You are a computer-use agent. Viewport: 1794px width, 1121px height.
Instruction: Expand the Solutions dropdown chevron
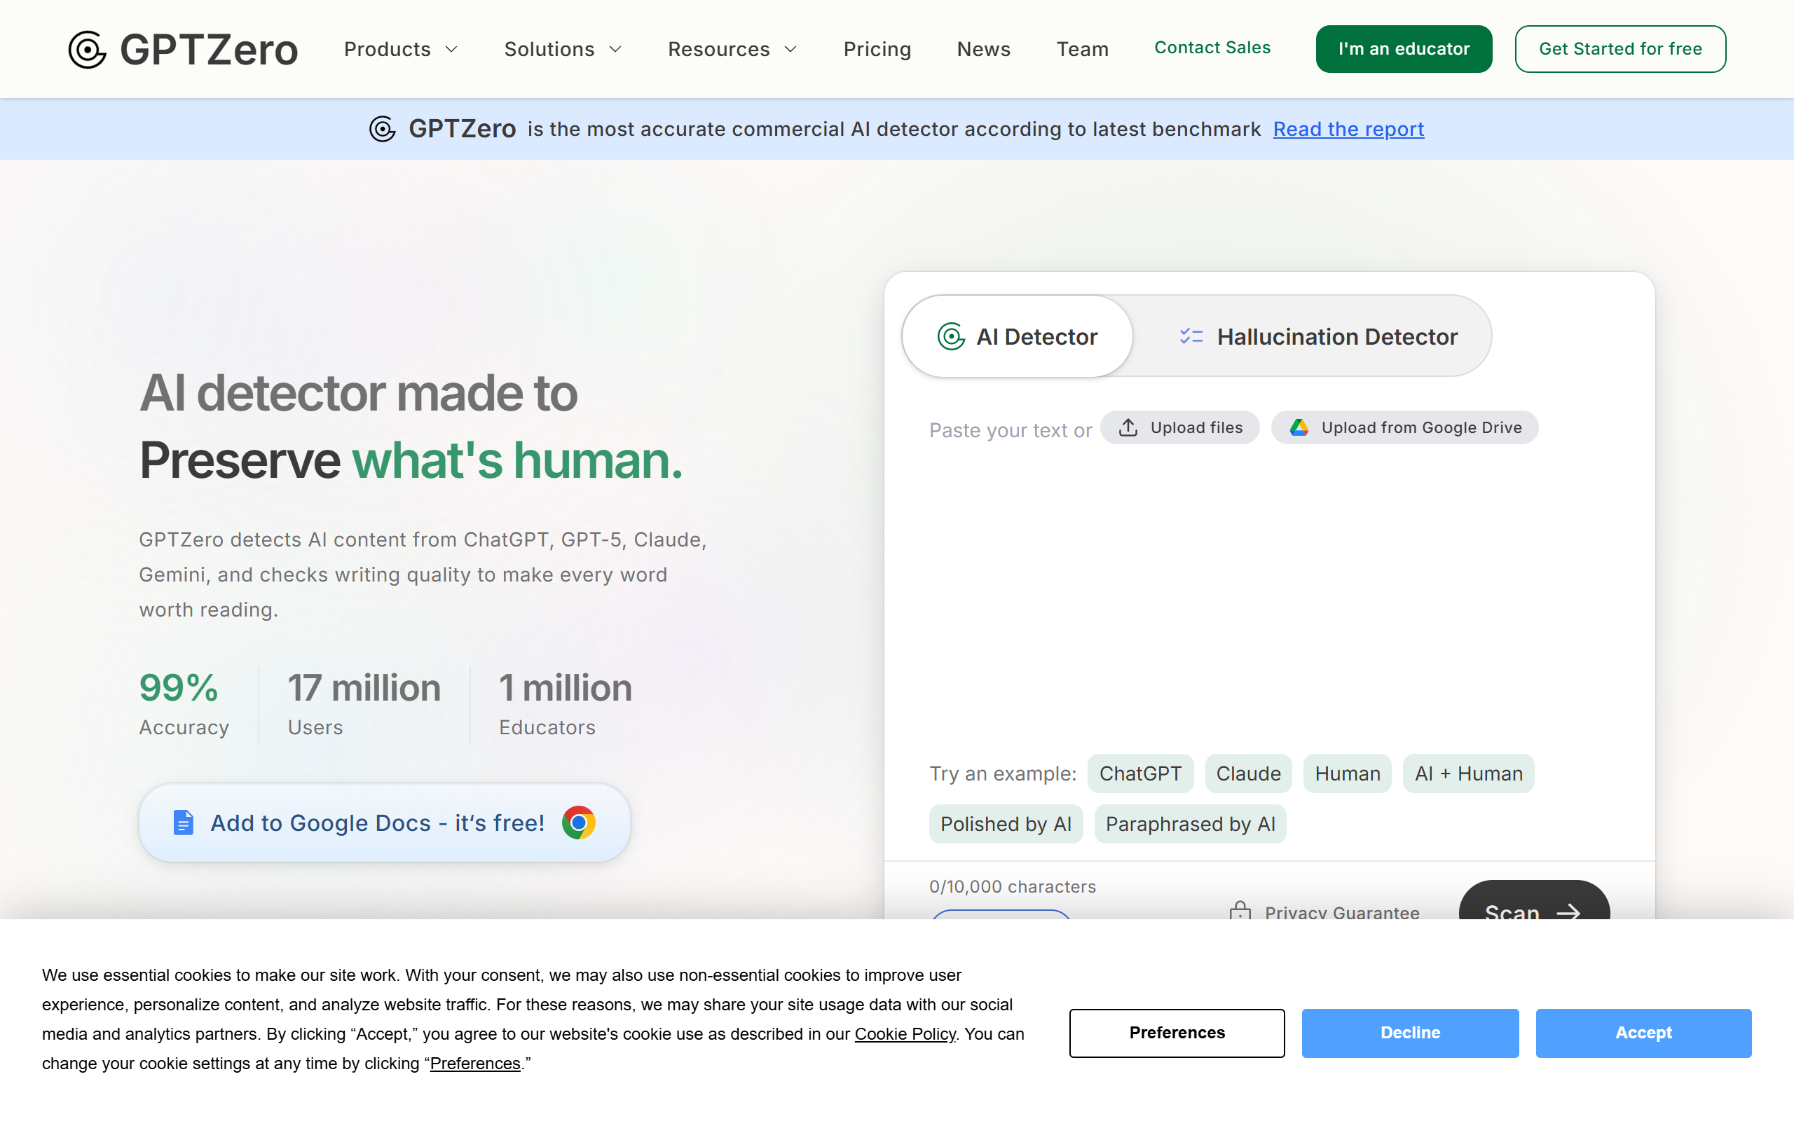tap(615, 50)
